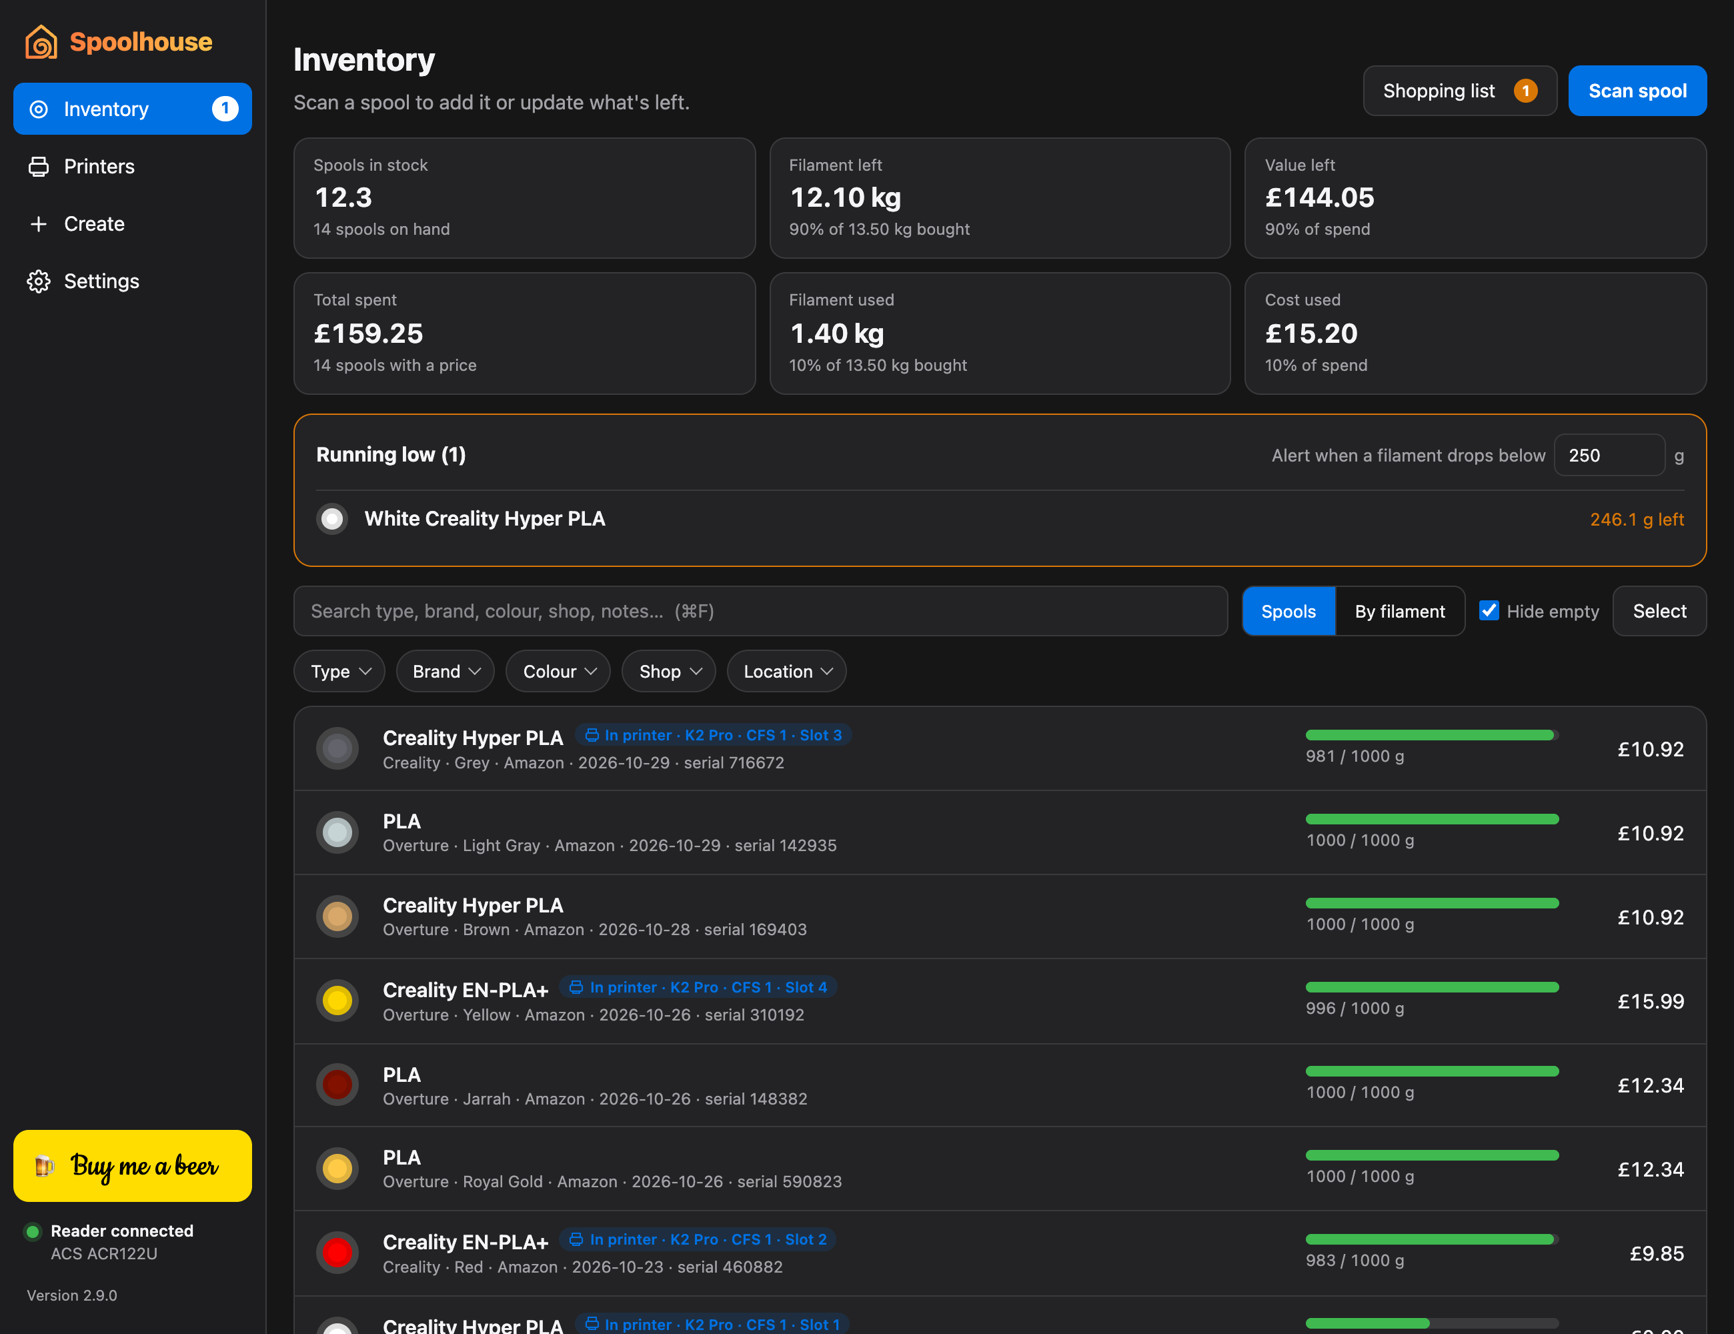Expand the Shop filter dropdown
The image size is (1734, 1334).
(670, 672)
